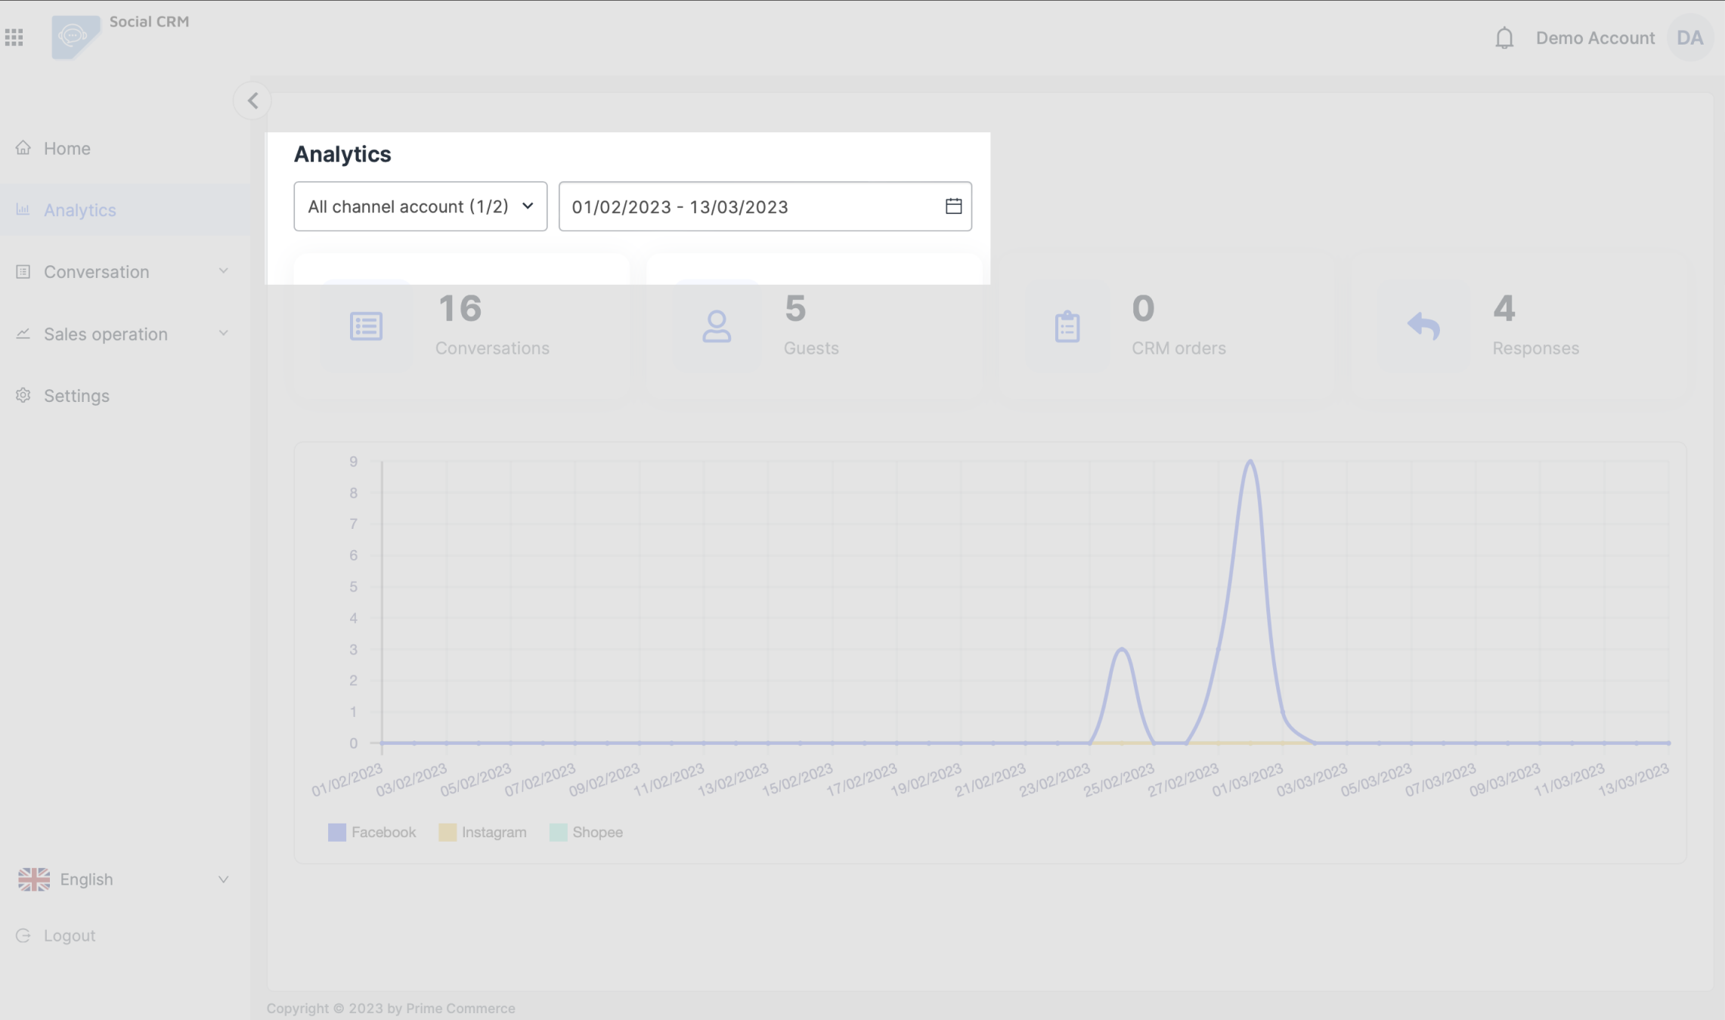
Task: Go to Home in the sidebar
Action: click(67, 148)
